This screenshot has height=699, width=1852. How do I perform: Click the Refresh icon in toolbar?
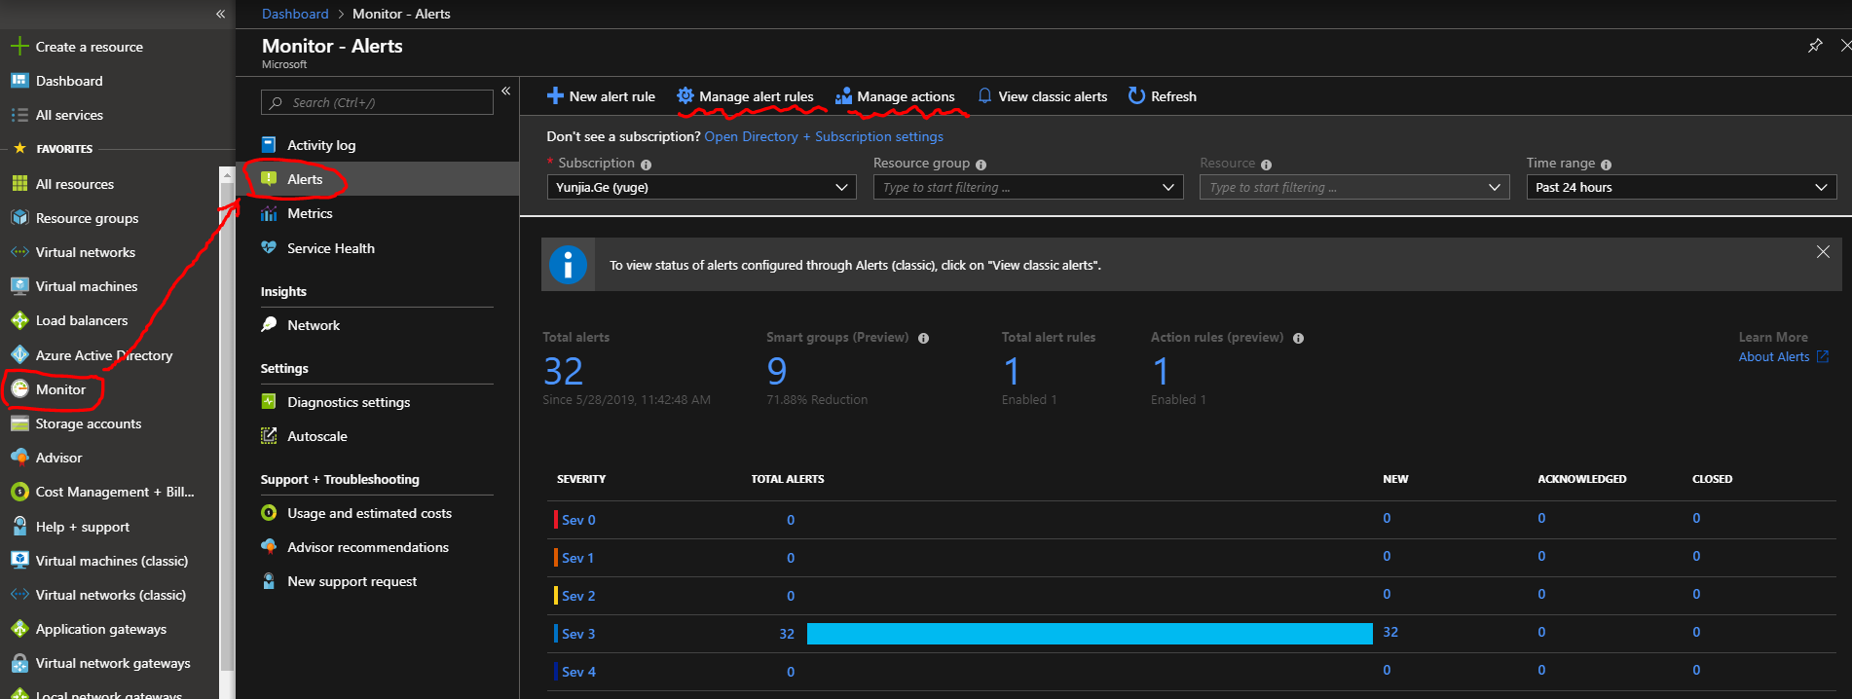(1136, 95)
